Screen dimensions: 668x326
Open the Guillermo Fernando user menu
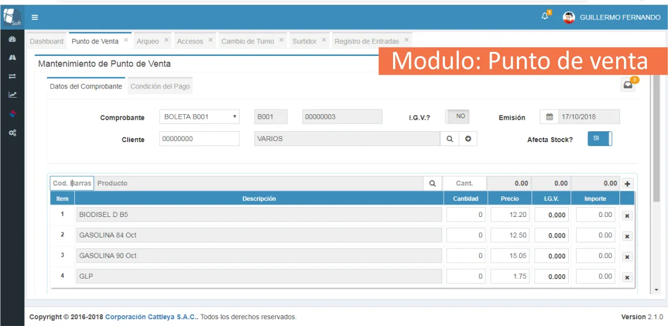coord(612,17)
